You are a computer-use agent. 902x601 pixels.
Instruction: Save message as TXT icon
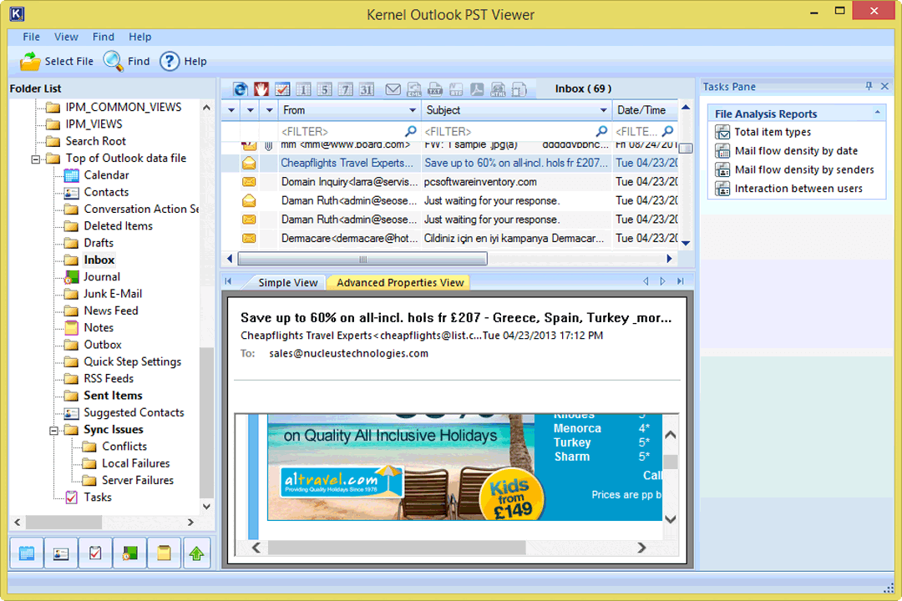[x=435, y=89]
